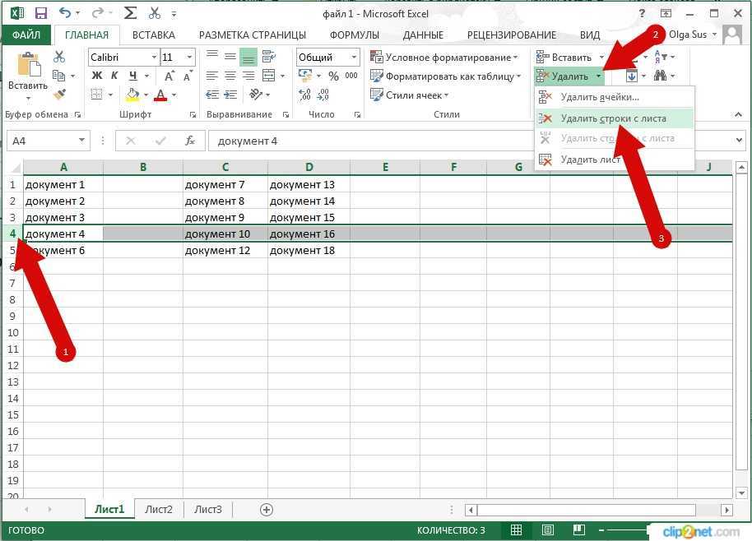This screenshot has height=541, width=752.
Task: Apply the yellow fill color bucket
Action: click(x=132, y=95)
